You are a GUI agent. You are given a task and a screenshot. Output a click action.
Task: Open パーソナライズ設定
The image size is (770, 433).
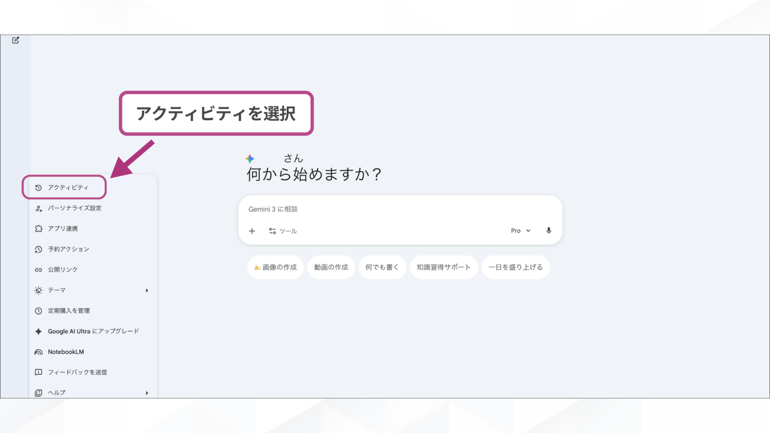(75, 208)
